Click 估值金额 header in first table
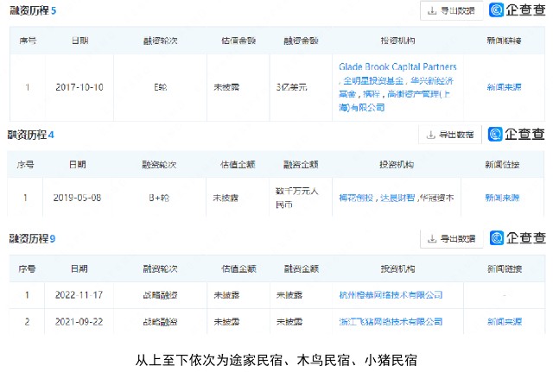This screenshot has width=553, height=372. tap(238, 41)
